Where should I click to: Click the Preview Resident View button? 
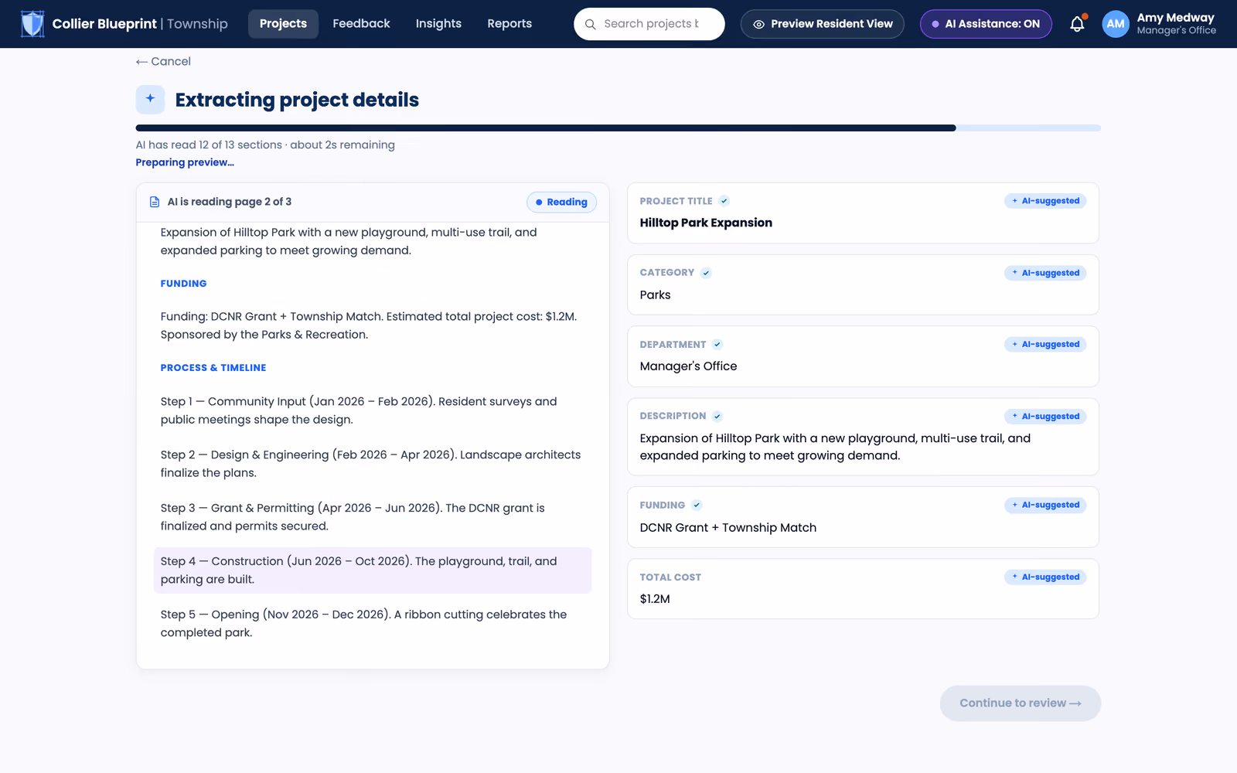coord(823,24)
